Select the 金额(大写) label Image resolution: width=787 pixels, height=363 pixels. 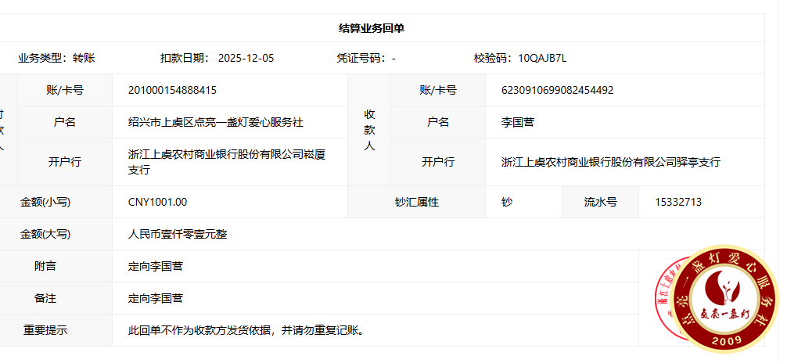[x=45, y=234]
